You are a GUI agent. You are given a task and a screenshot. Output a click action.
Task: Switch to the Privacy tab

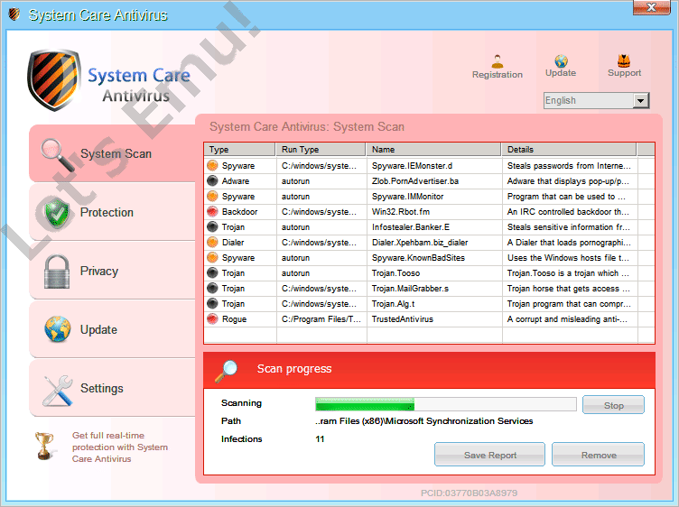[x=113, y=272]
